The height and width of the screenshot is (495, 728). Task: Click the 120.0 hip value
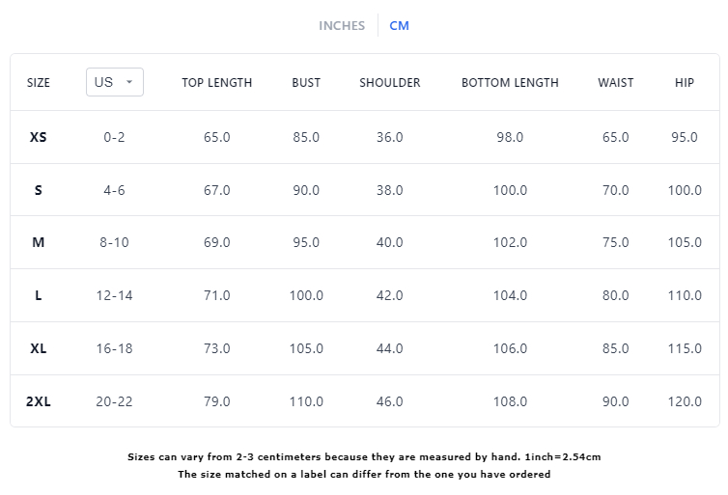685,401
